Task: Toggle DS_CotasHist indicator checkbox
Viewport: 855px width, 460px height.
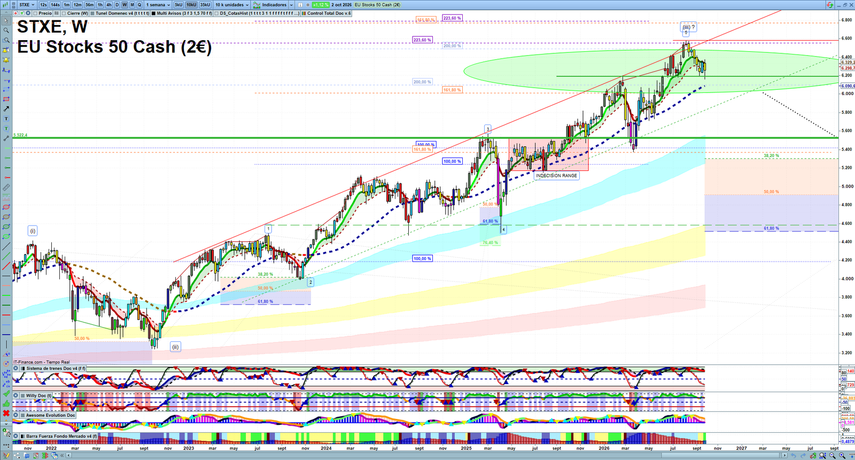Action: pyautogui.click(x=216, y=13)
